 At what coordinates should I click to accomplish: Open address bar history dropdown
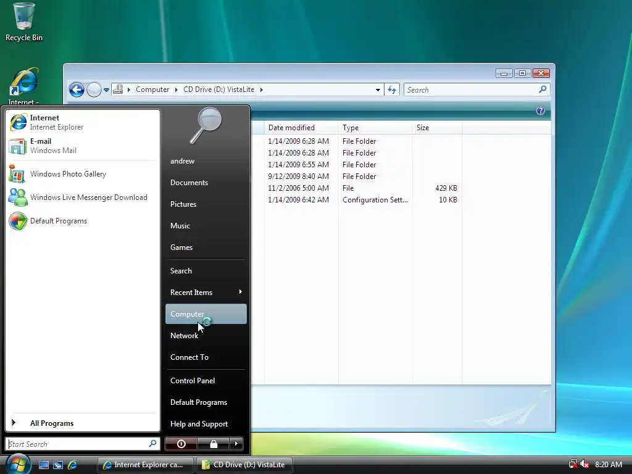(378, 90)
